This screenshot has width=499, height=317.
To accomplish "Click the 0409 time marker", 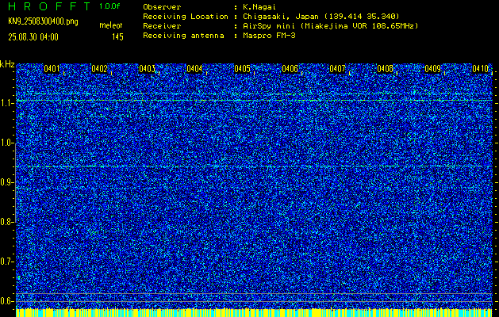I will point(433,69).
